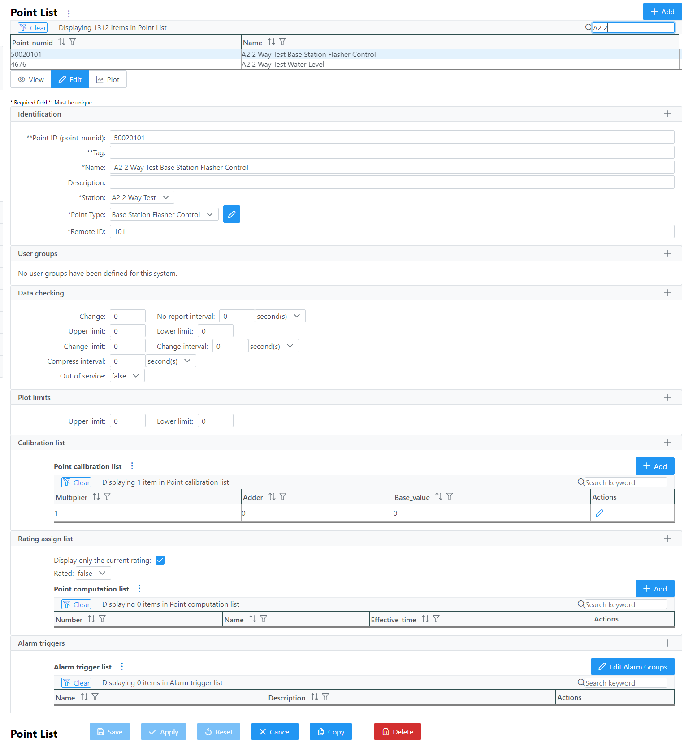Open the Rated dropdown

(93, 573)
